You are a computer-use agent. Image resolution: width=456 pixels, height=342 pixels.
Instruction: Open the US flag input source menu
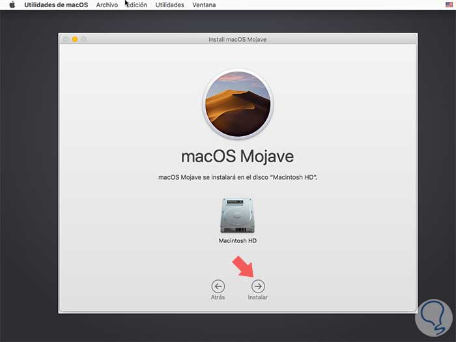[449, 5]
